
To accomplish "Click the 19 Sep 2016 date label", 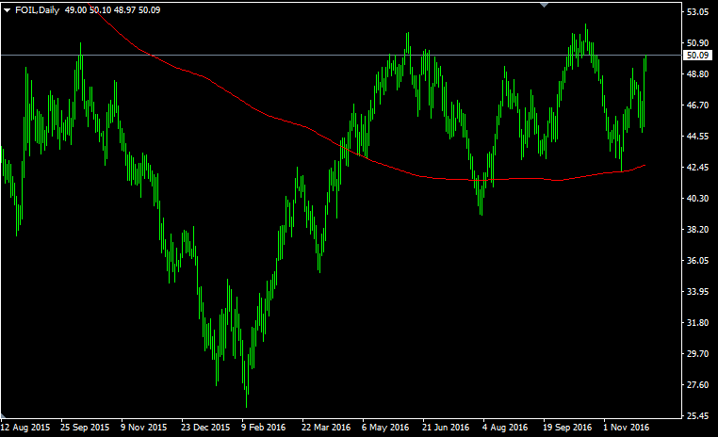I will [x=567, y=428].
